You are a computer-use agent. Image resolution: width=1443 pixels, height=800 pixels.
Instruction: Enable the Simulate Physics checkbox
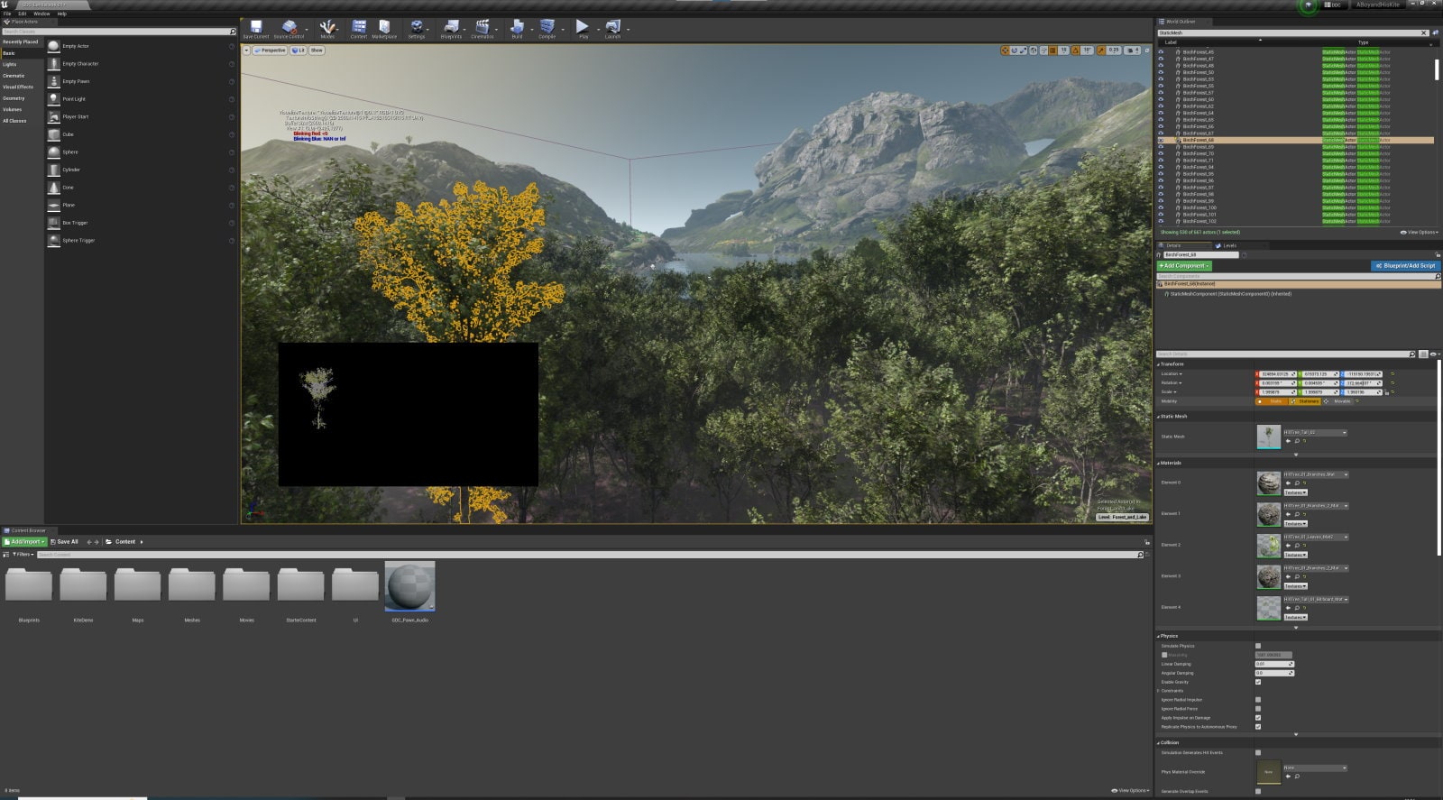click(x=1258, y=646)
